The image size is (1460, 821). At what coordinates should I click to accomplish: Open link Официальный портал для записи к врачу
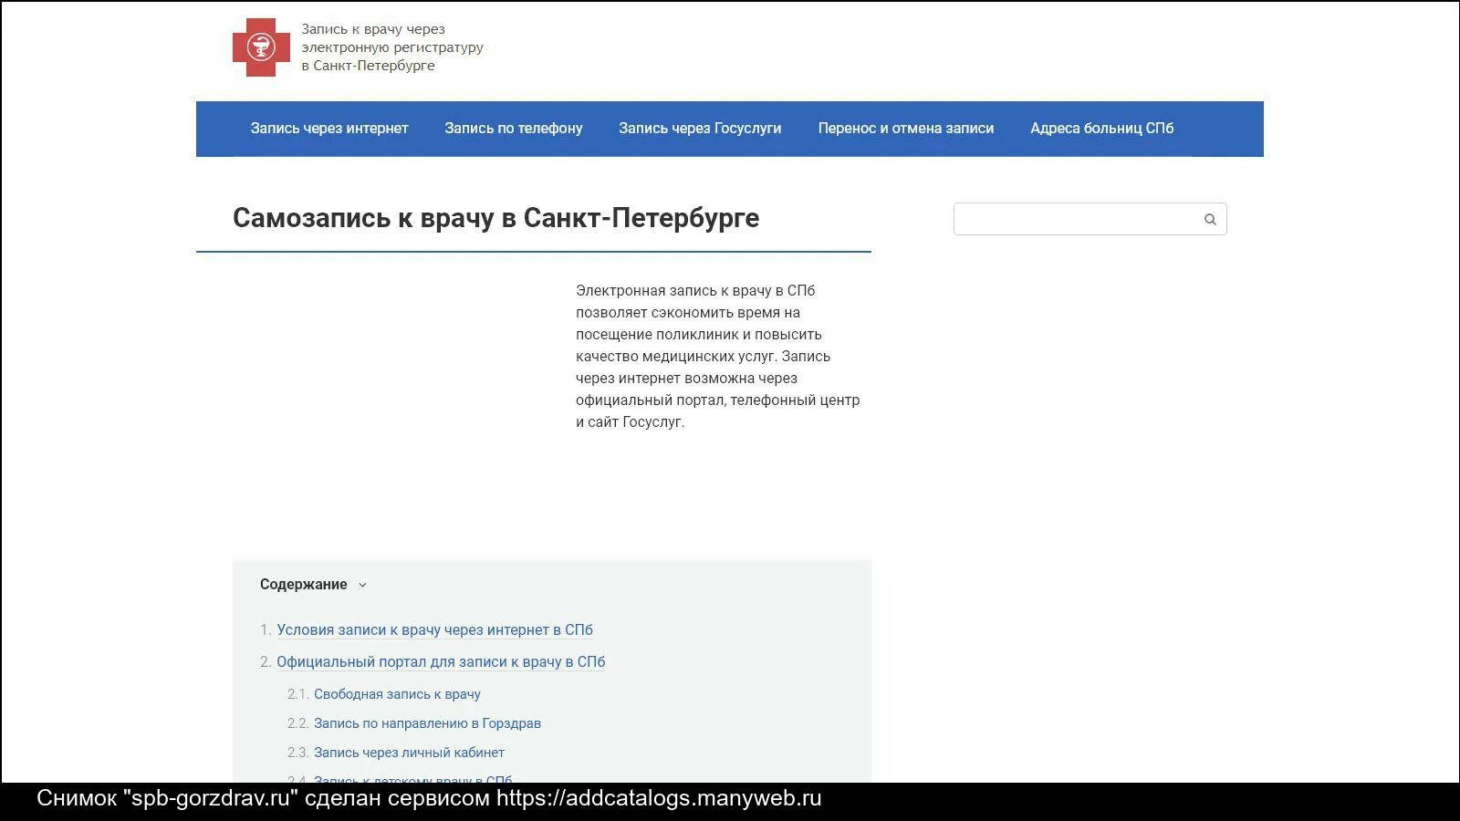[441, 662]
